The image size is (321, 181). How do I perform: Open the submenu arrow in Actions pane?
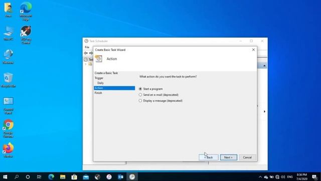[x=264, y=112]
